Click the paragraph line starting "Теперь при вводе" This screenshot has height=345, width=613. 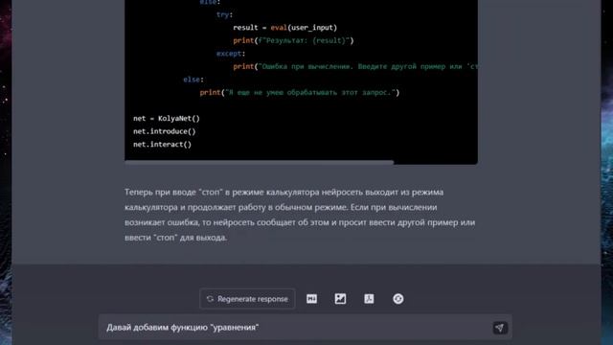pyautogui.click(x=284, y=192)
